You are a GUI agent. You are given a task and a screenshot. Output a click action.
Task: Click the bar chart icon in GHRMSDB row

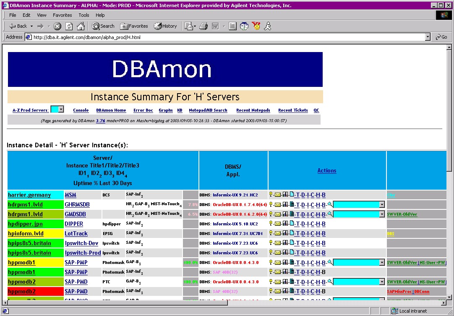pyautogui.click(x=285, y=204)
